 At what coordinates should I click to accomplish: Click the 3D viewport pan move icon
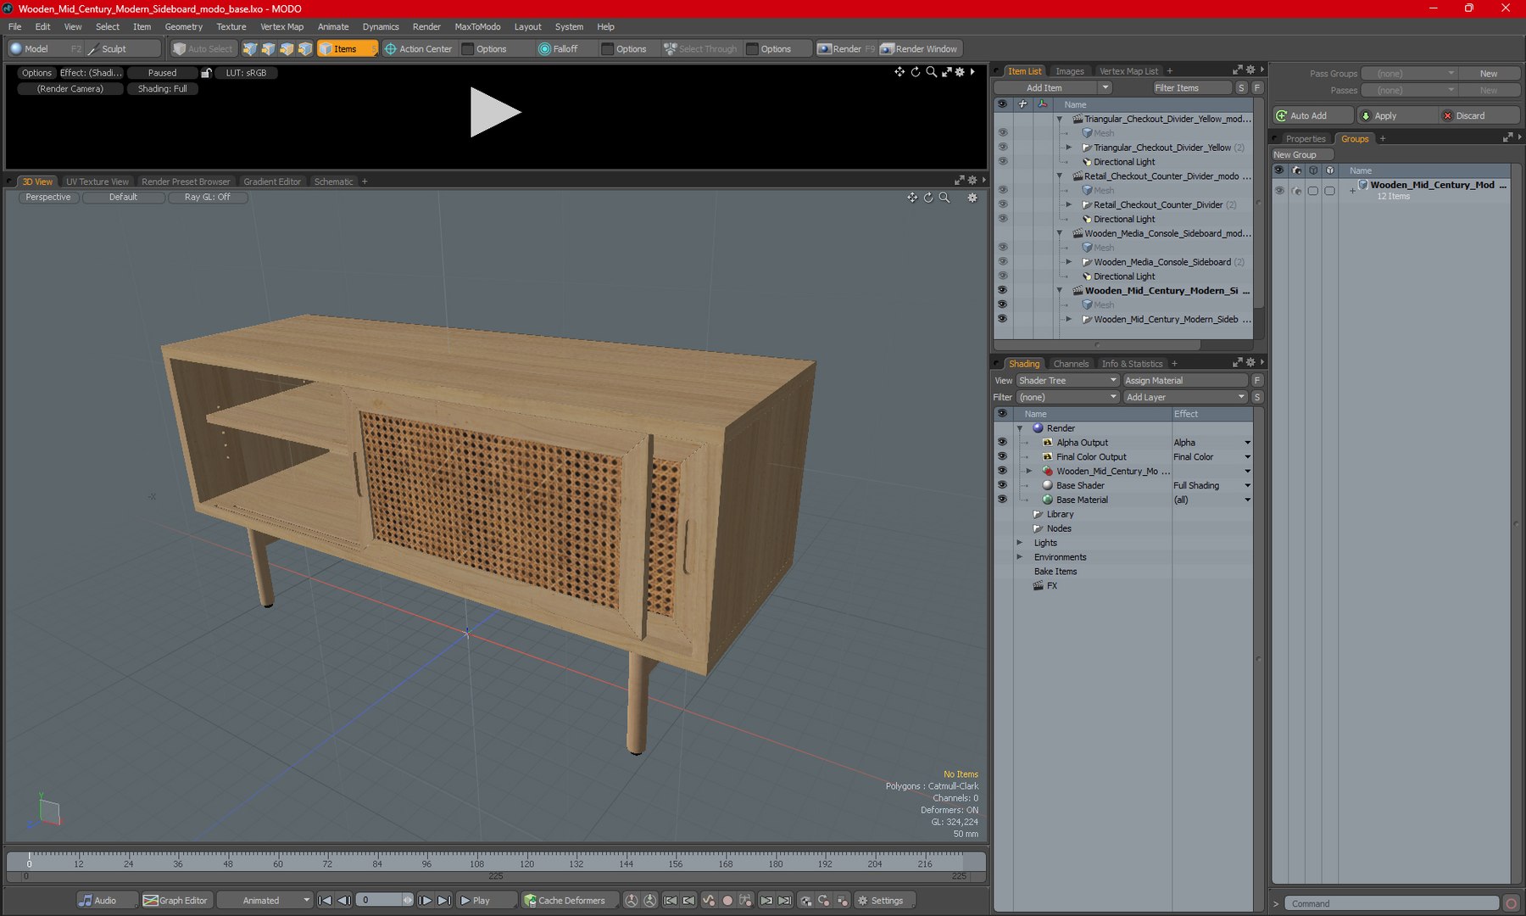(912, 198)
